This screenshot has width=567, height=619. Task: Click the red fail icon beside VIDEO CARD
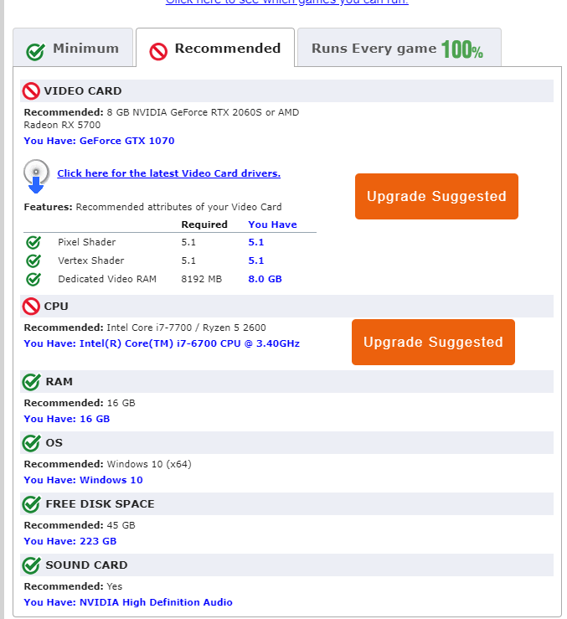pos(31,90)
